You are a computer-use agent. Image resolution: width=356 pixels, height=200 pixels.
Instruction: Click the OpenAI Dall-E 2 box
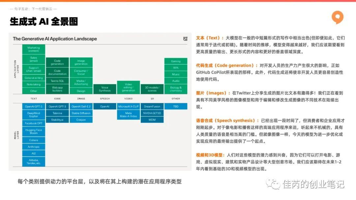[x=81, y=107]
